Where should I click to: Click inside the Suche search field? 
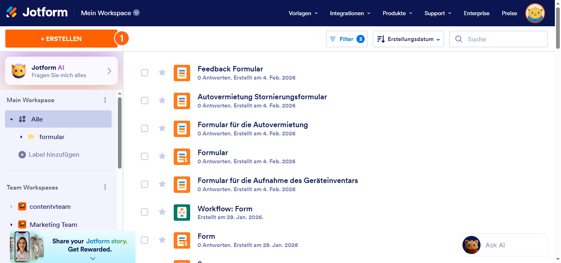pyautogui.click(x=498, y=39)
